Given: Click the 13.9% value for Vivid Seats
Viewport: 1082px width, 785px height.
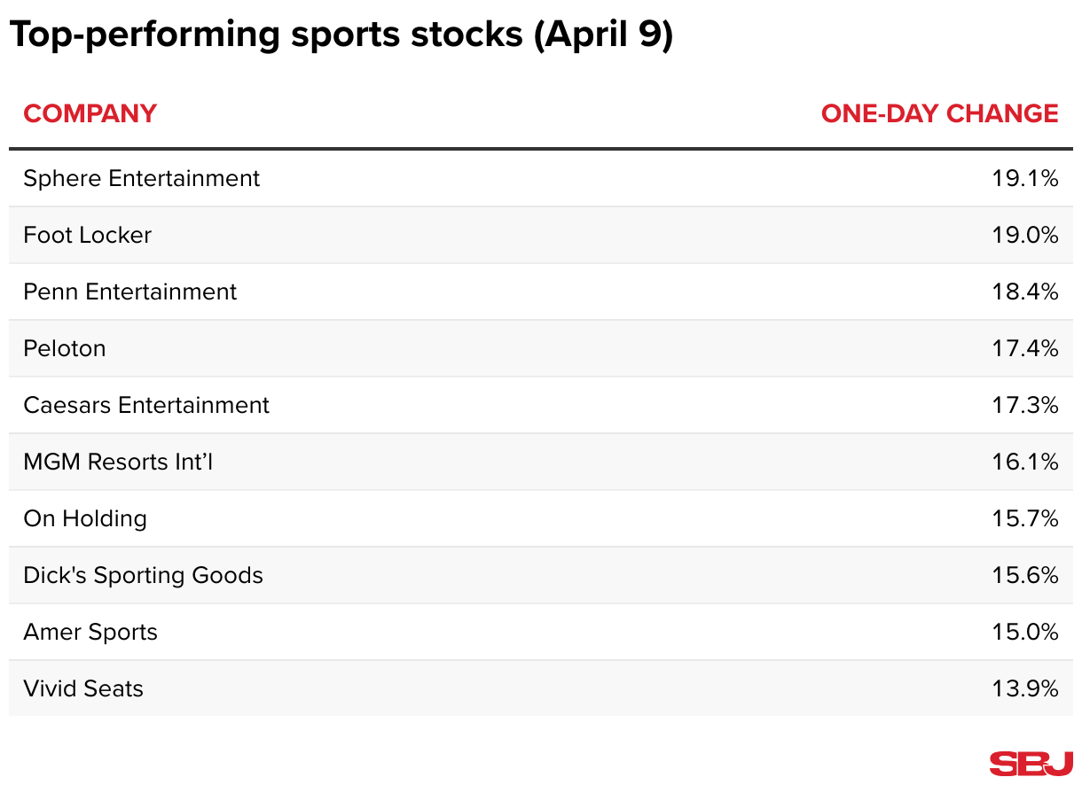Looking at the screenshot, I should coord(1025,688).
